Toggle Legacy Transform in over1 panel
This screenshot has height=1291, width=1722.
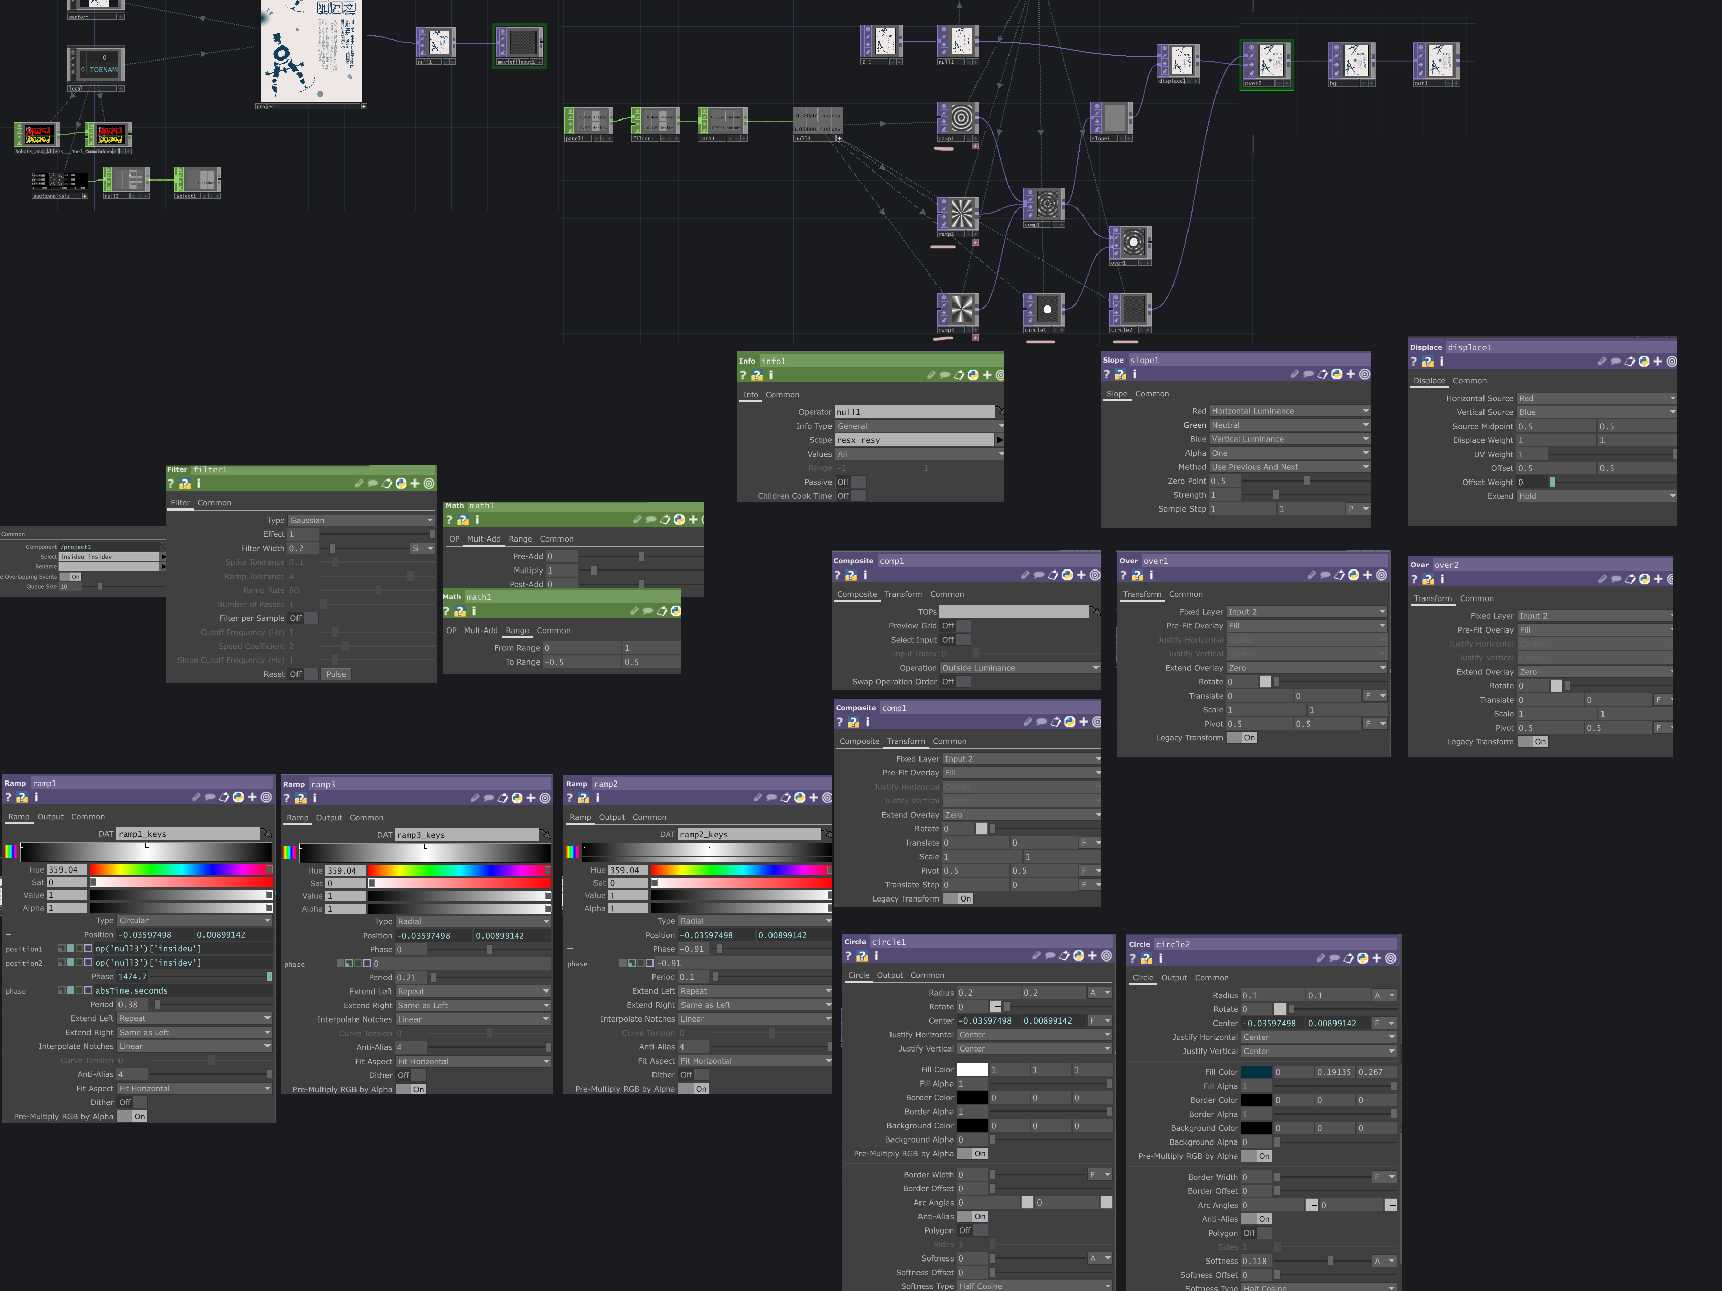click(1242, 738)
